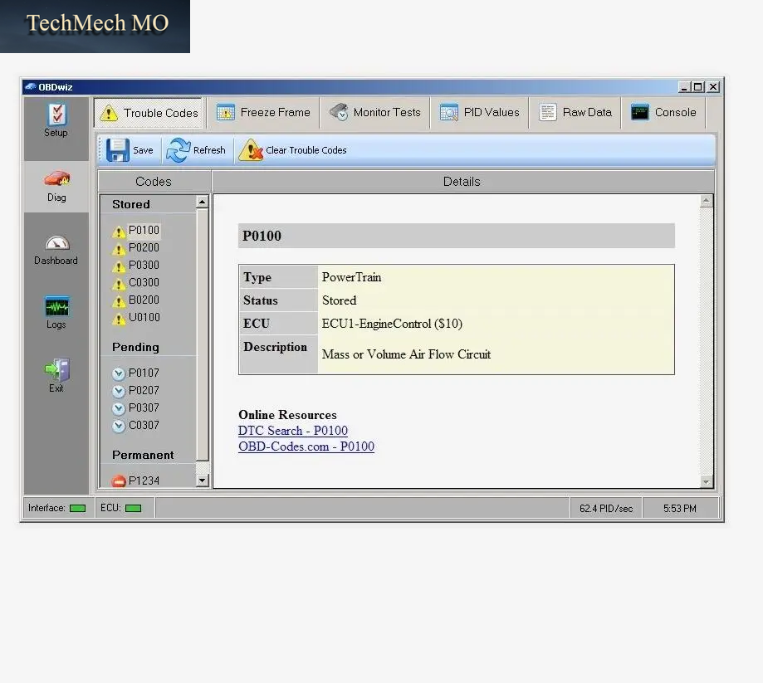Screen dimensions: 763x683
Task: Refresh the trouble codes list
Action: pos(196,150)
